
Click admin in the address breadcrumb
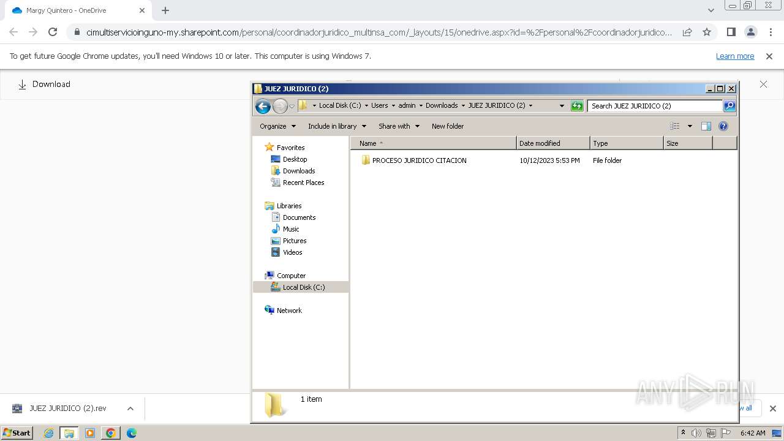(407, 105)
